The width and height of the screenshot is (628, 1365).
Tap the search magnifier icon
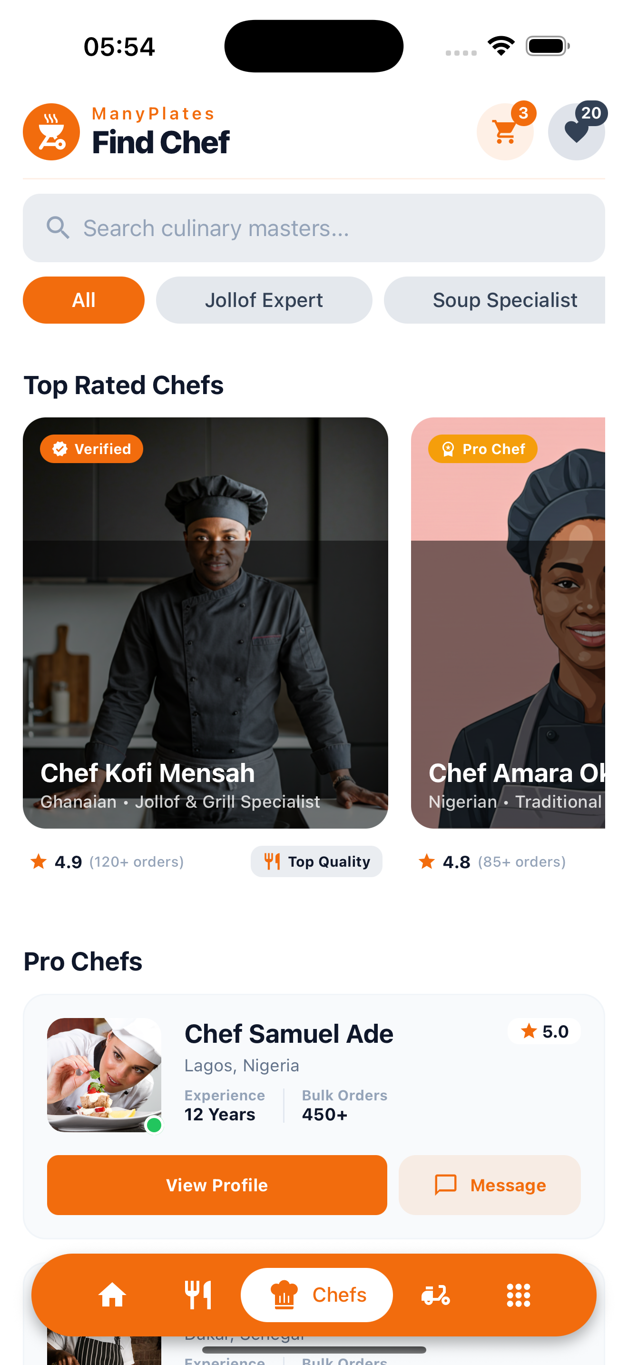(58, 228)
